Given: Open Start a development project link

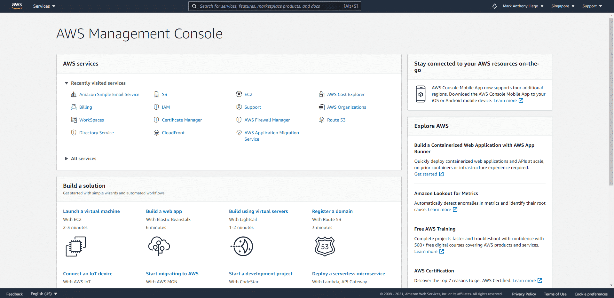Looking at the screenshot, I should 261,274.
